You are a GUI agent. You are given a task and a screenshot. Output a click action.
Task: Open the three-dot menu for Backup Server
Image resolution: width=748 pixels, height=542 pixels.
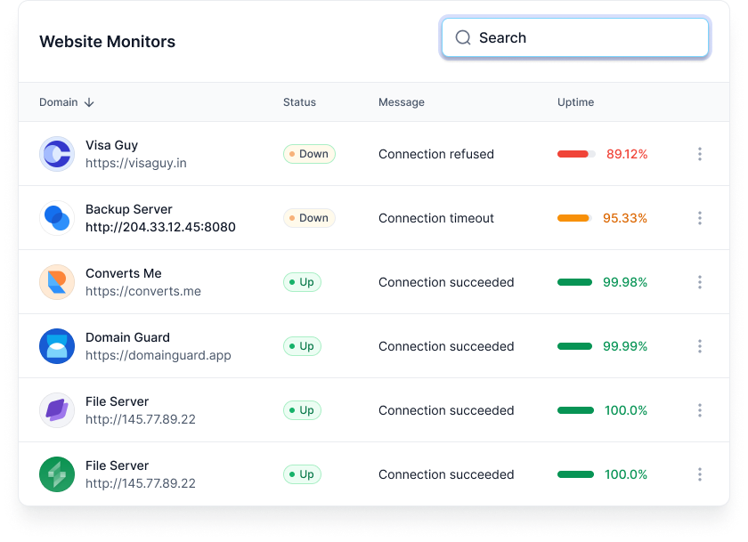[x=700, y=218]
